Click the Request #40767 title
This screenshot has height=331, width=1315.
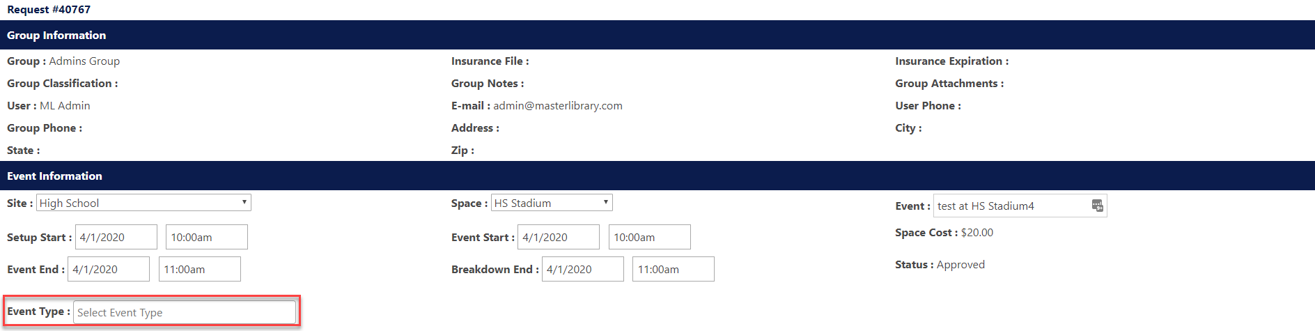tap(49, 9)
